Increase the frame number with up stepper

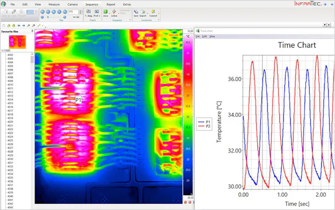[80, 11]
